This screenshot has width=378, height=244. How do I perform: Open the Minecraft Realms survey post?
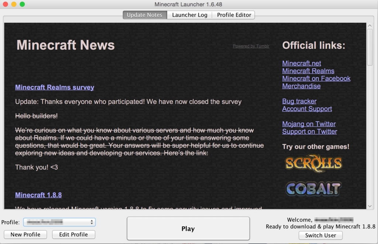(x=55, y=87)
